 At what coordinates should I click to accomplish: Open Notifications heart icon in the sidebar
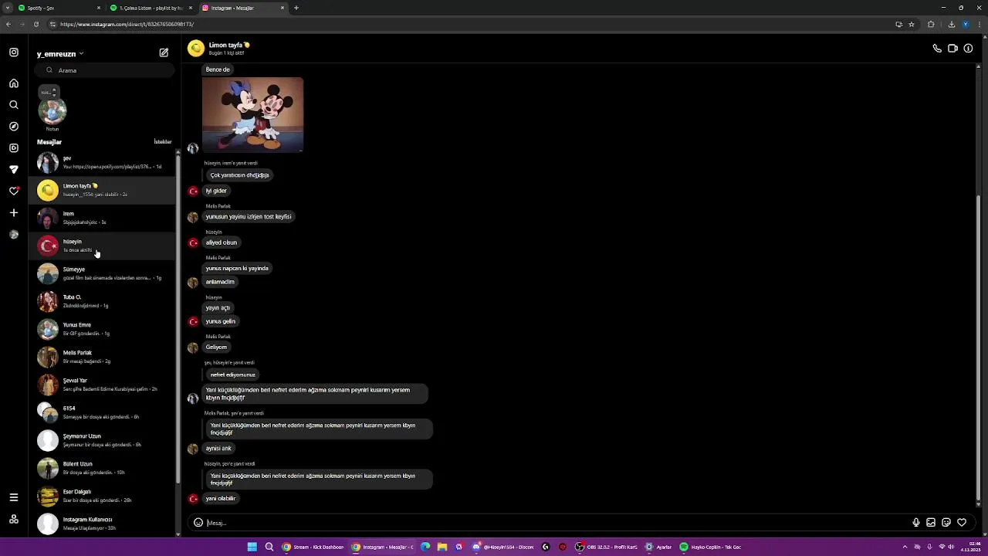[x=14, y=192]
